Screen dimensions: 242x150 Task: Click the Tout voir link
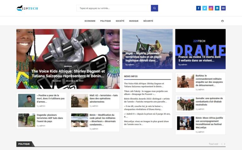click(x=213, y=144)
